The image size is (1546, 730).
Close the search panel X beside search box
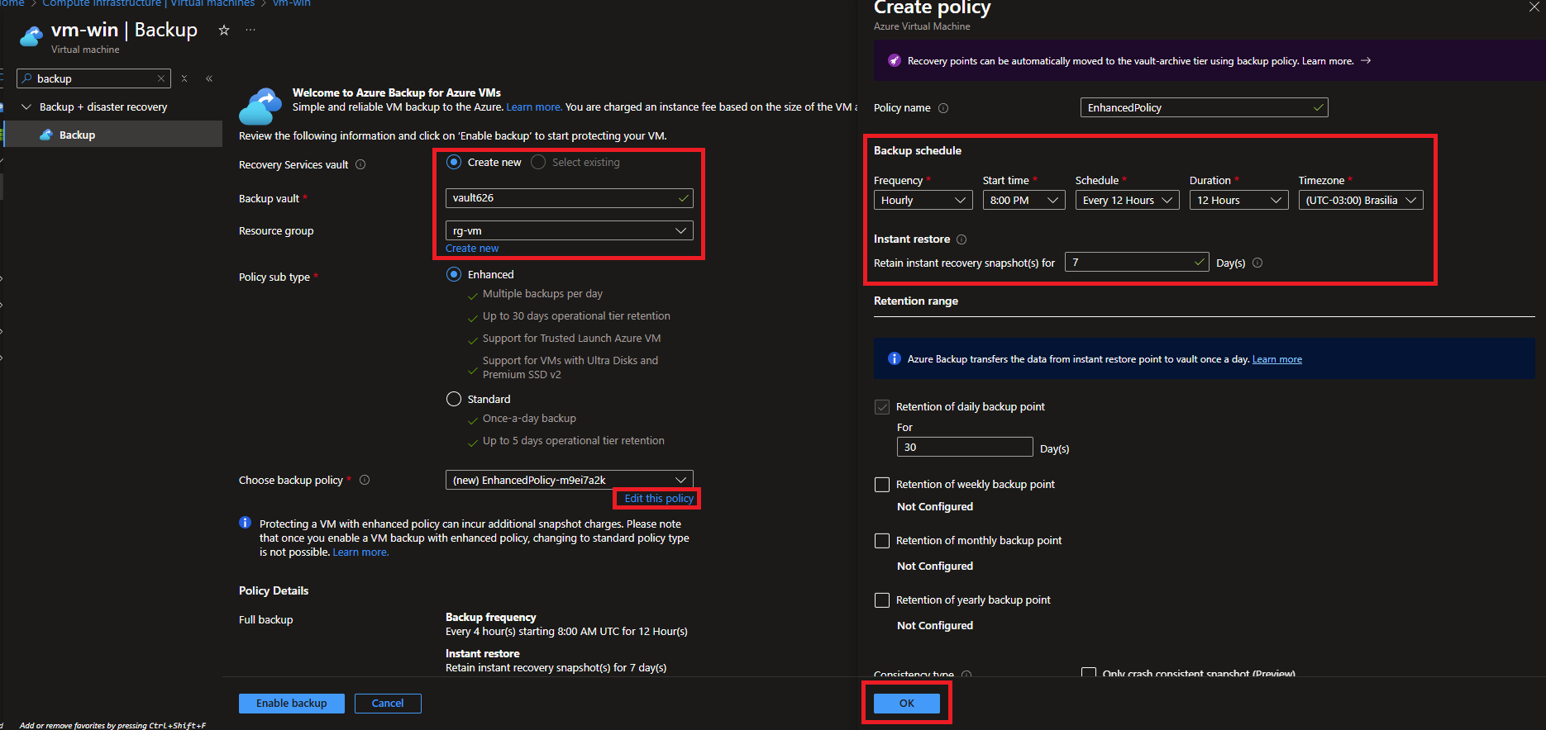[184, 78]
